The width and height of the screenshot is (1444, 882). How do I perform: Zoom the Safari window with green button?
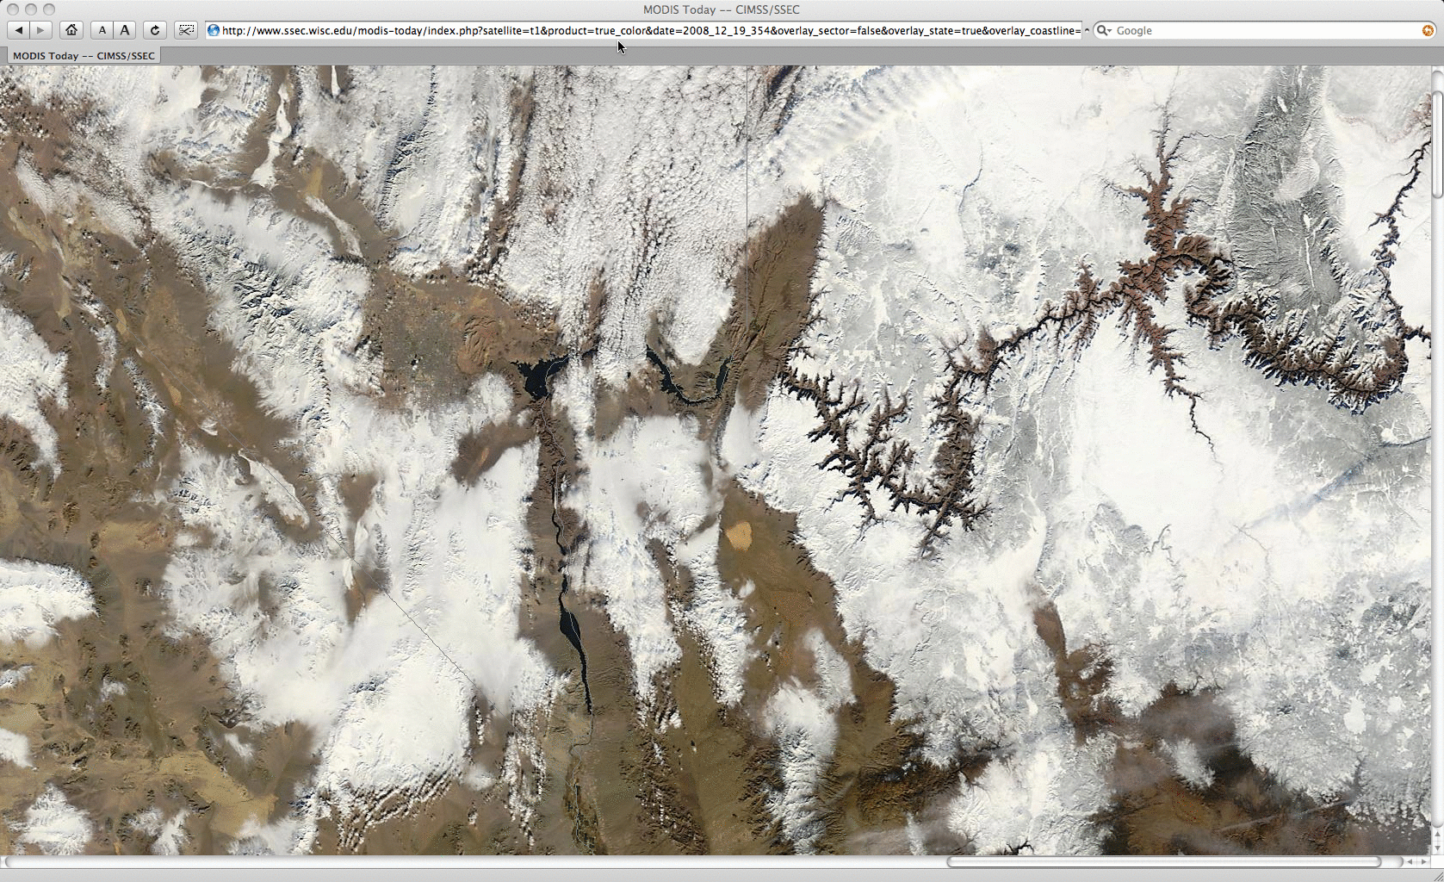tap(49, 9)
